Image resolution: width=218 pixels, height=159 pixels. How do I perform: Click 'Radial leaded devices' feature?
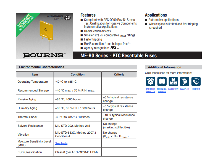tap(97, 31)
